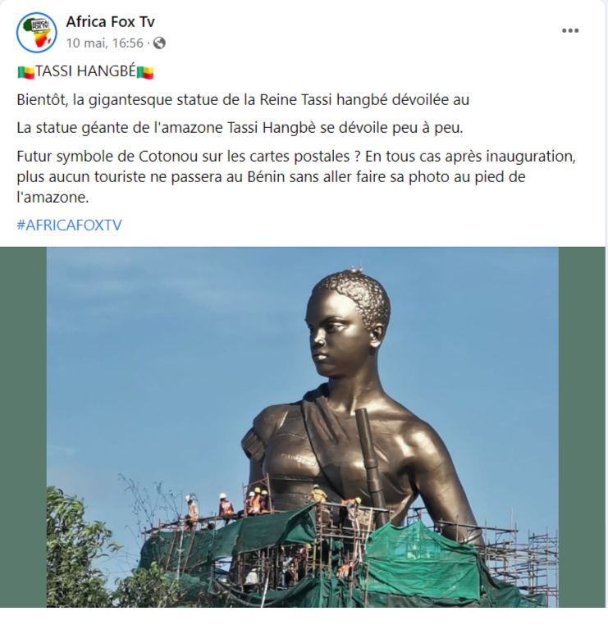Open the Africa Fox Tv profile picture
This screenshot has width=608, height=634.
(36, 32)
